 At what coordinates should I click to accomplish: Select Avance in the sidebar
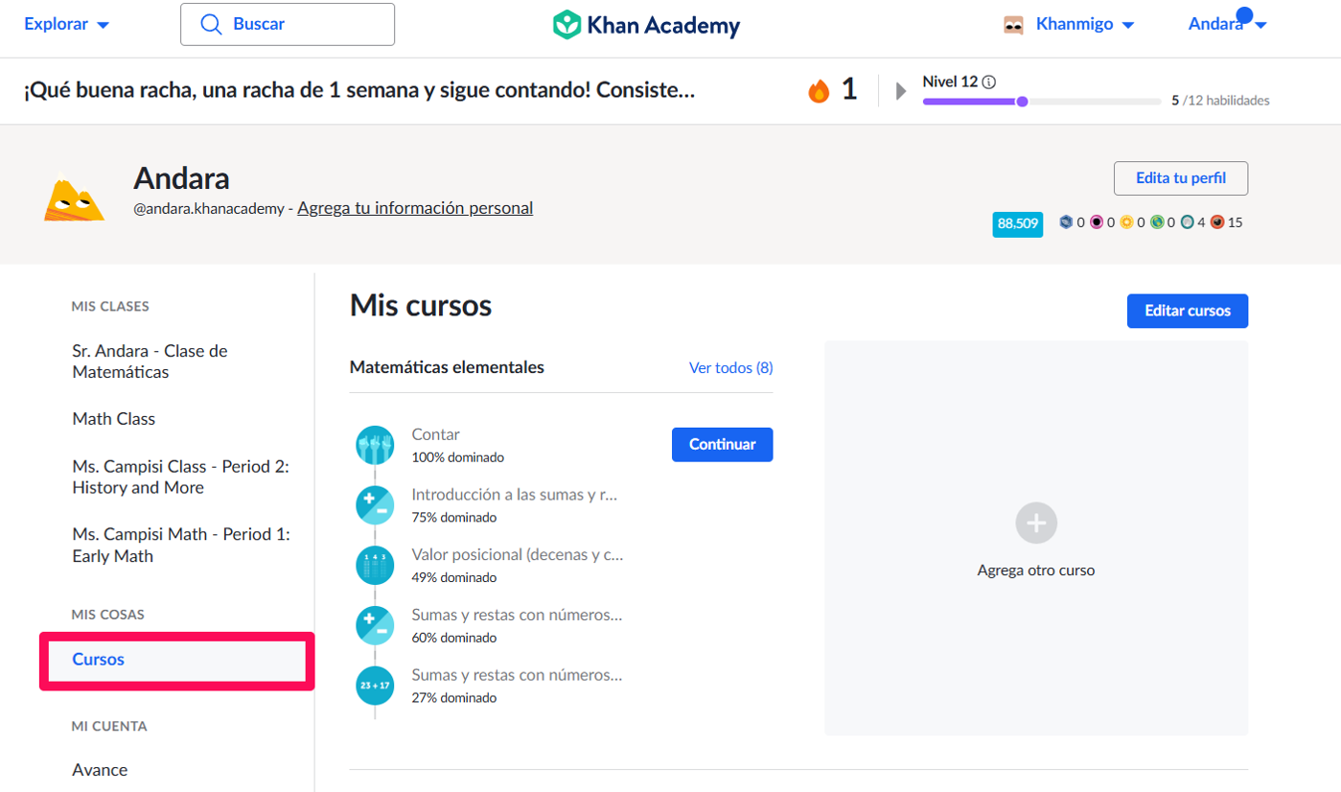click(100, 770)
